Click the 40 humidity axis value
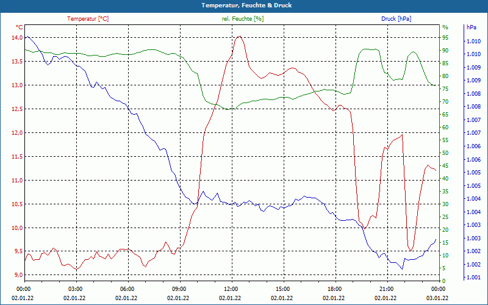488x305 pixels. click(445, 179)
